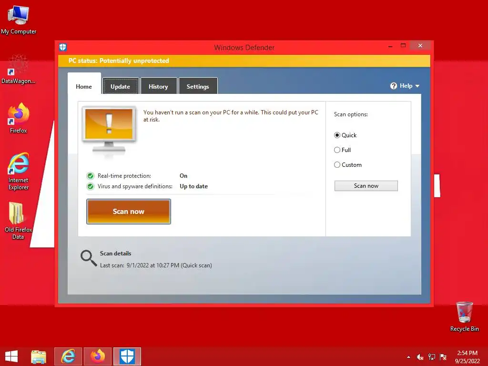Click the Real-time protection 'On' value
The image size is (488, 366).
[x=183, y=176]
